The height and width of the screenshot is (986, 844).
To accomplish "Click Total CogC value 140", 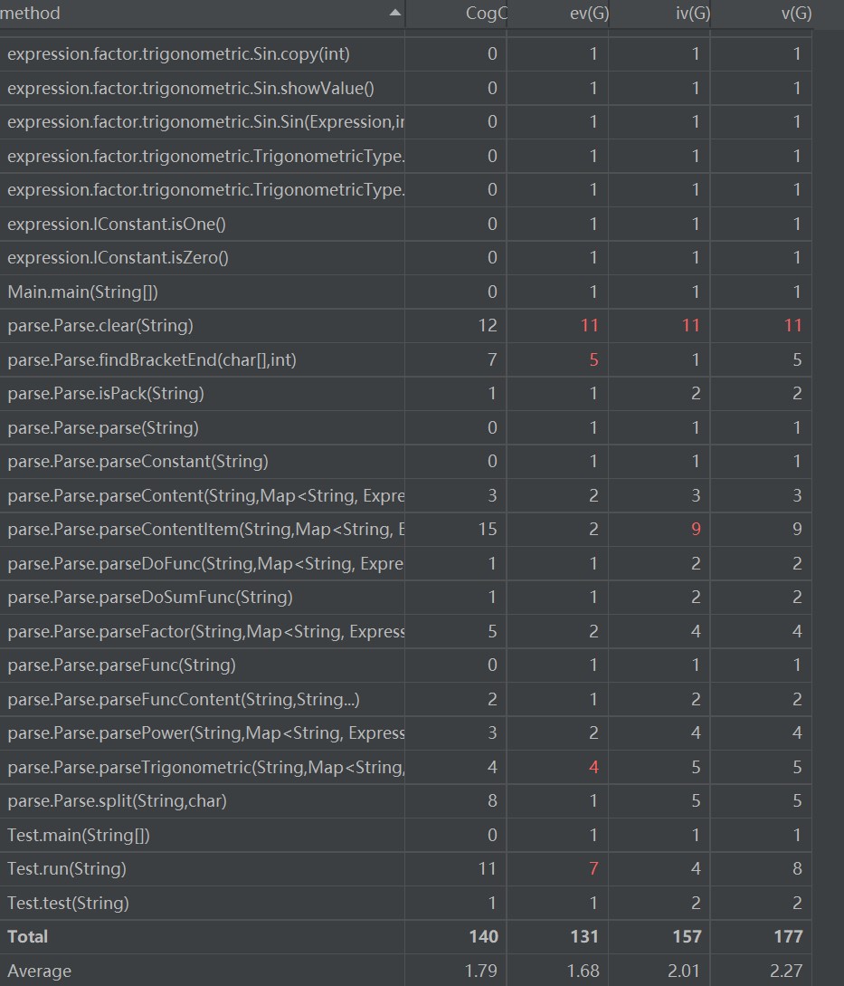I will (x=484, y=937).
